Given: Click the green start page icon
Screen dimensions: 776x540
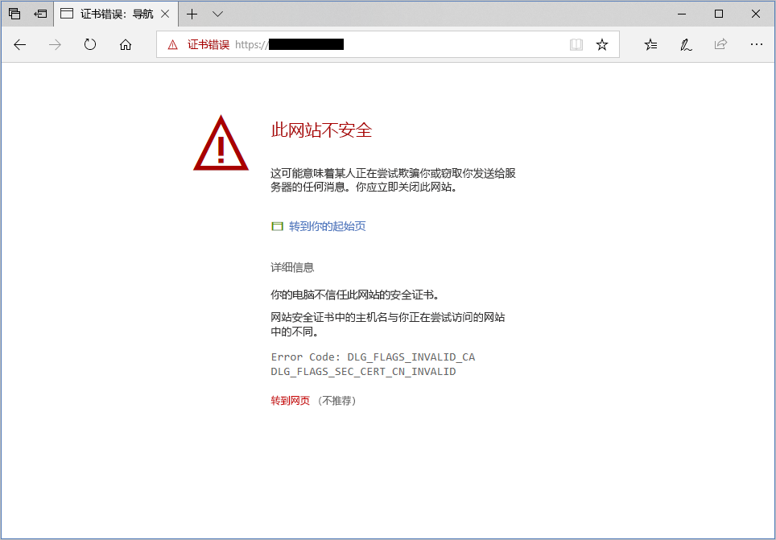Looking at the screenshot, I should (x=277, y=227).
